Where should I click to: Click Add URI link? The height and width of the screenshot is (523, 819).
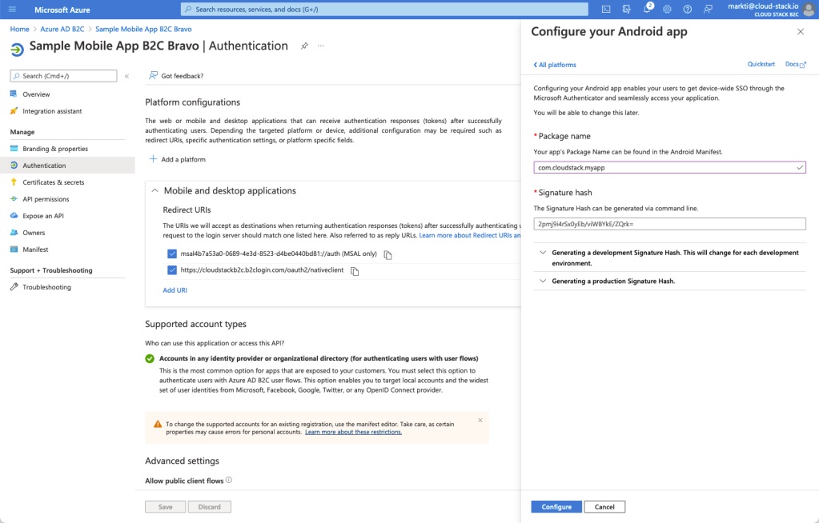175,290
